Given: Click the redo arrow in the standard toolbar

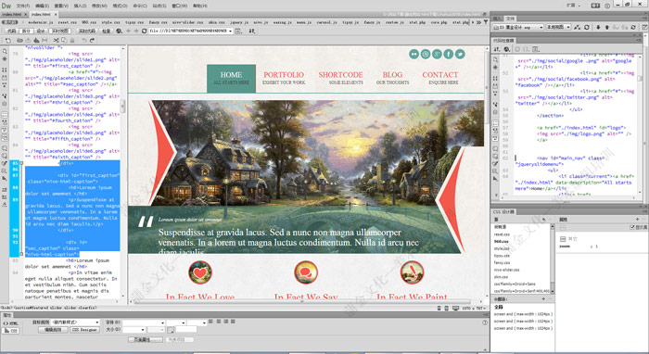Looking at the screenshot, I should pyautogui.click(x=93, y=41).
